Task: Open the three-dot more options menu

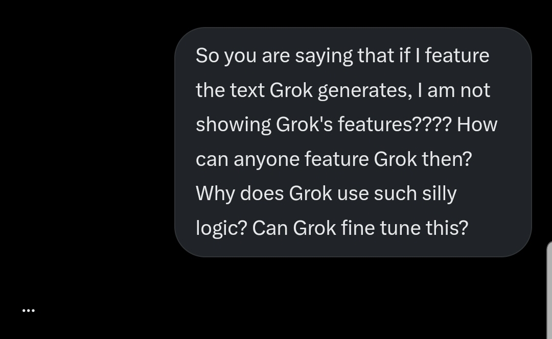Action: [29, 310]
